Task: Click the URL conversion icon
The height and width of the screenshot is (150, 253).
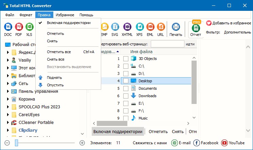Action: 161,27
